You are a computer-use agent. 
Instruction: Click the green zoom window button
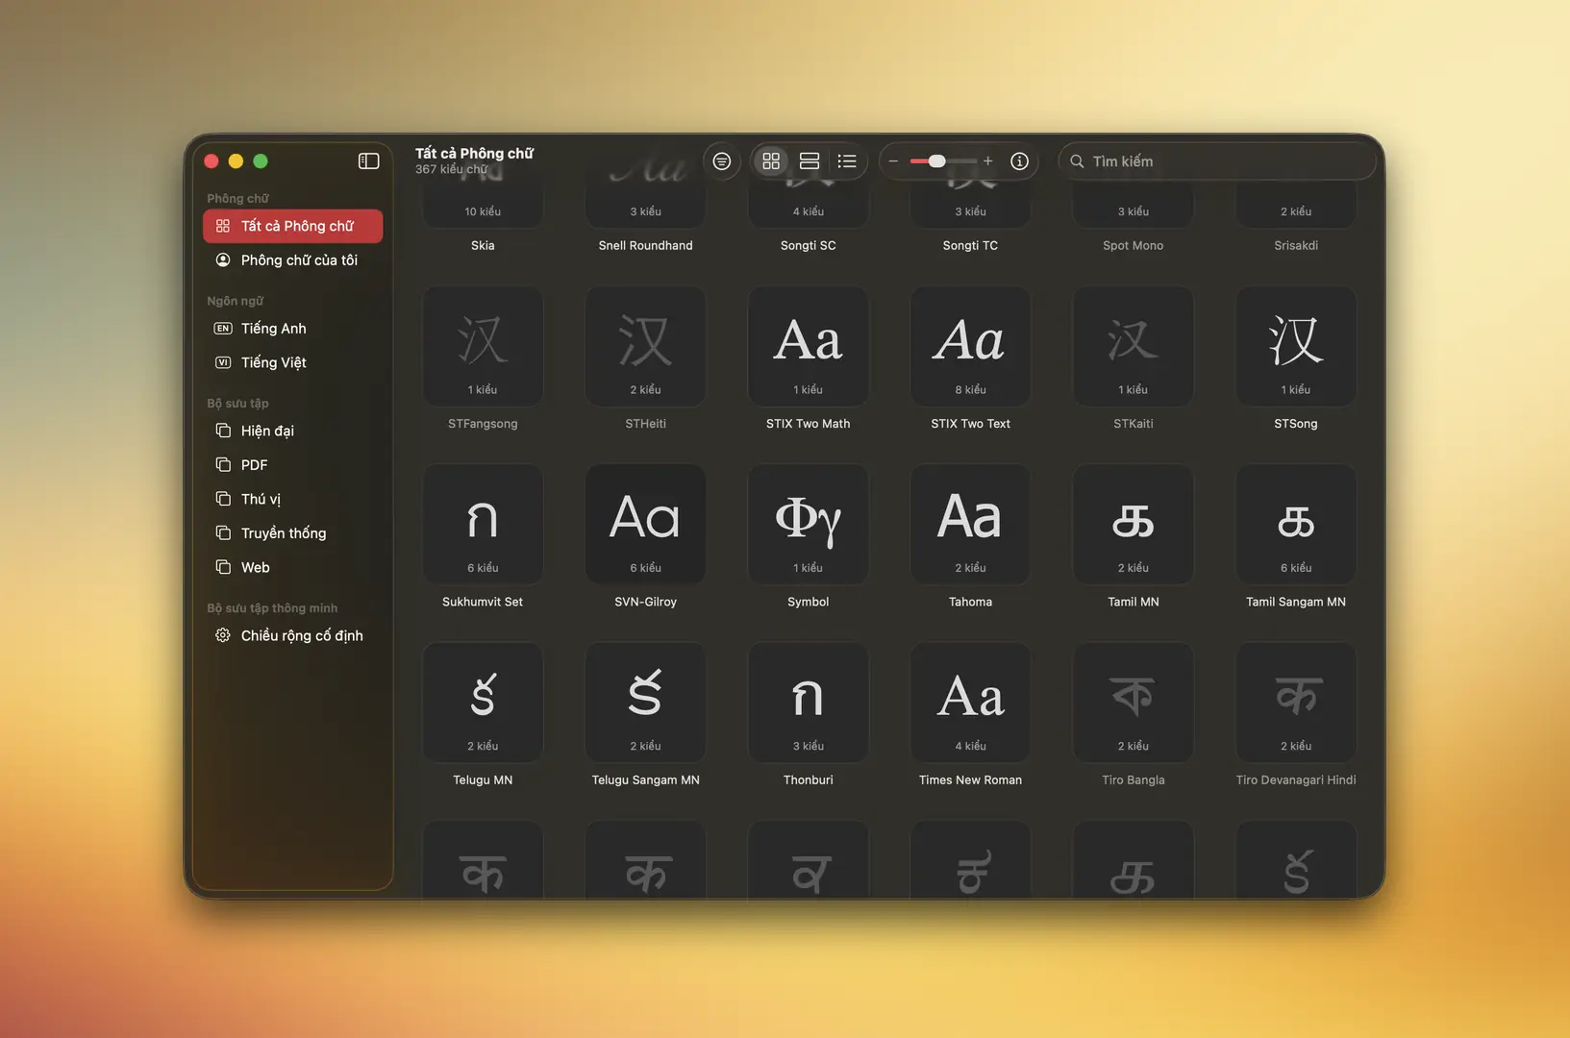click(261, 161)
